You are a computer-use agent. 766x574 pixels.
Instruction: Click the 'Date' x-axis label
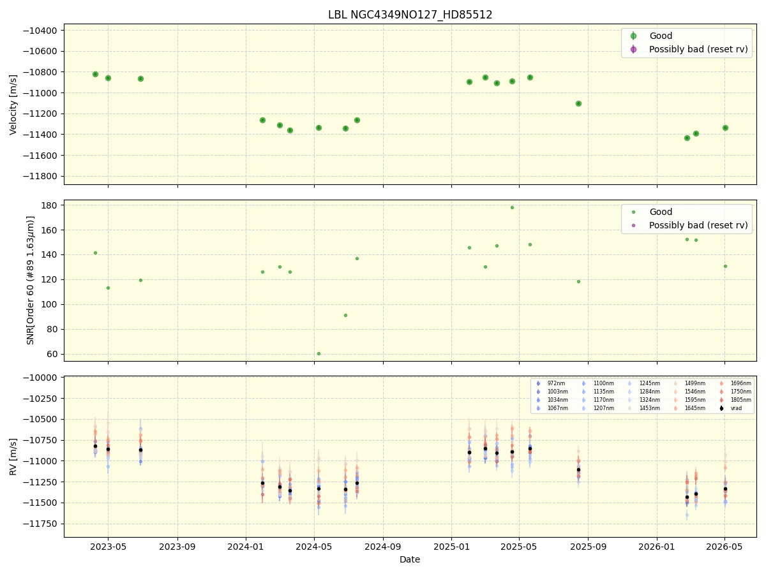click(x=410, y=559)
